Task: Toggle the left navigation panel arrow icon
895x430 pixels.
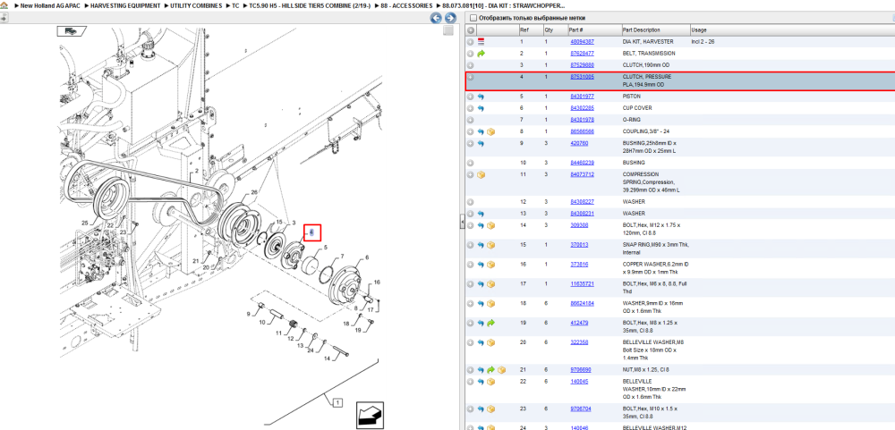Action: click(3, 18)
